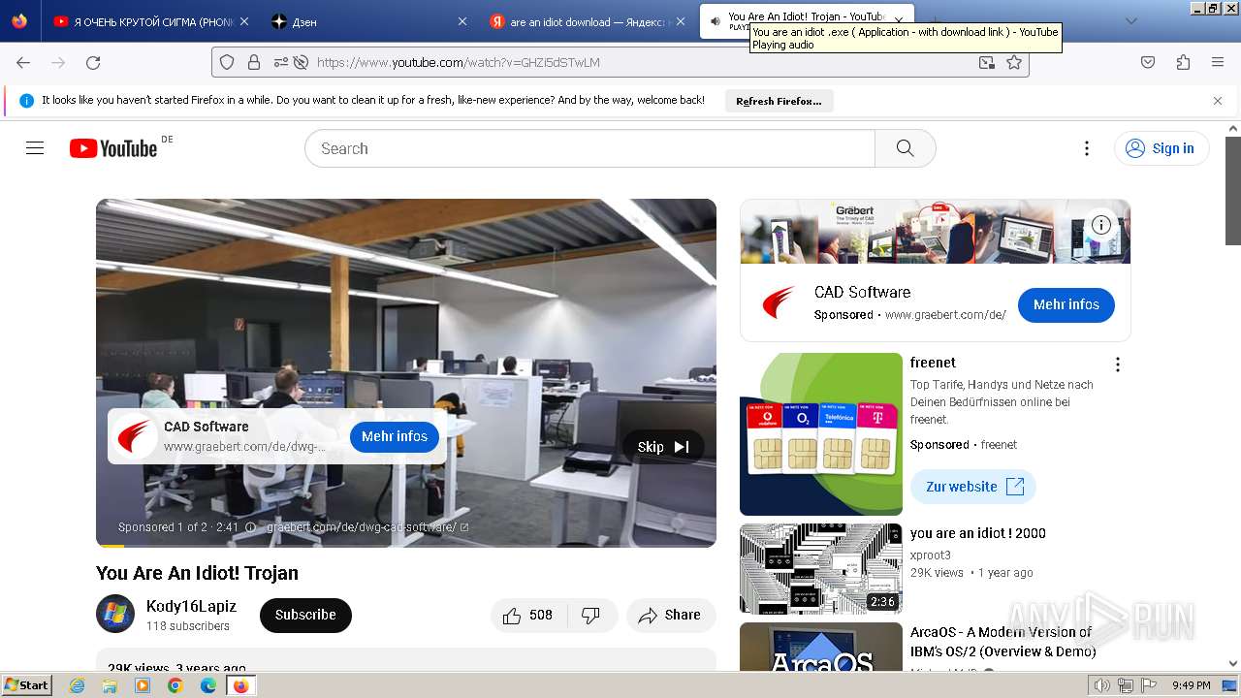
Task: Share the video
Action: click(x=671, y=616)
